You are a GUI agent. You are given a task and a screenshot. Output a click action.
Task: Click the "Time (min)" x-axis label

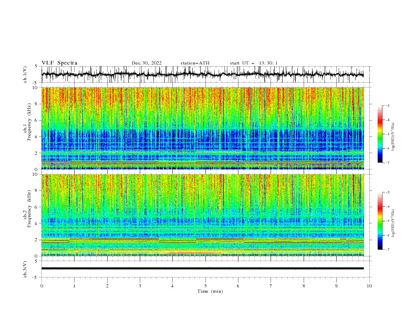pos(210,291)
